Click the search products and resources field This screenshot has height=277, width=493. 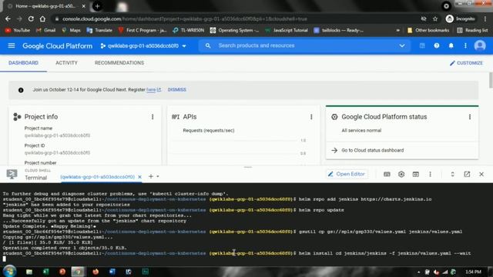pos(304,46)
